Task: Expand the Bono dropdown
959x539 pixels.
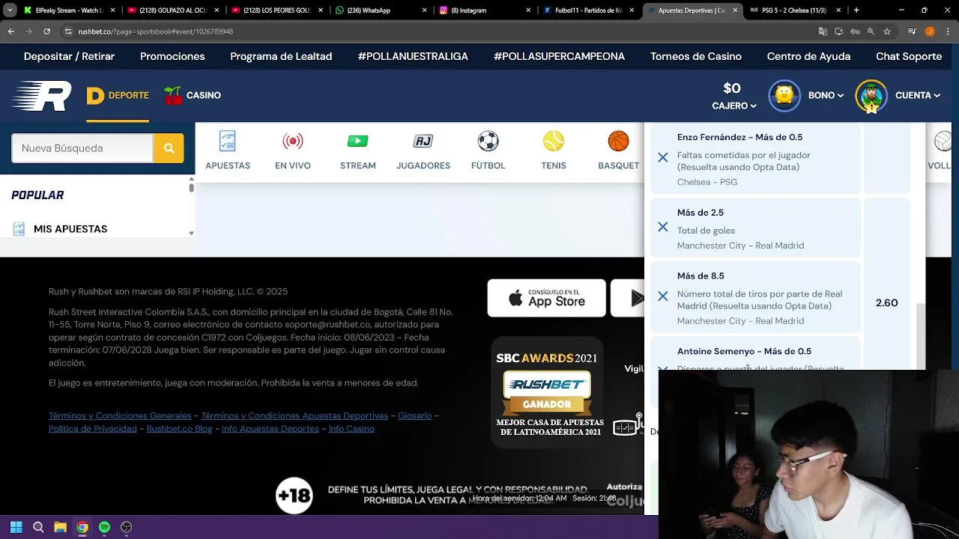Action: coord(826,95)
